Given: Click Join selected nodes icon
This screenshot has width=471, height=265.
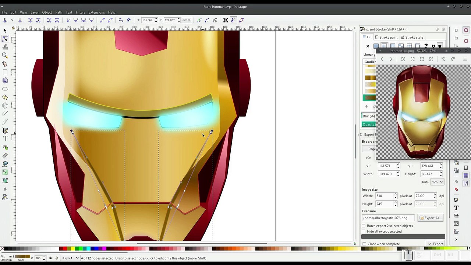Looking at the screenshot, I should (30, 20).
